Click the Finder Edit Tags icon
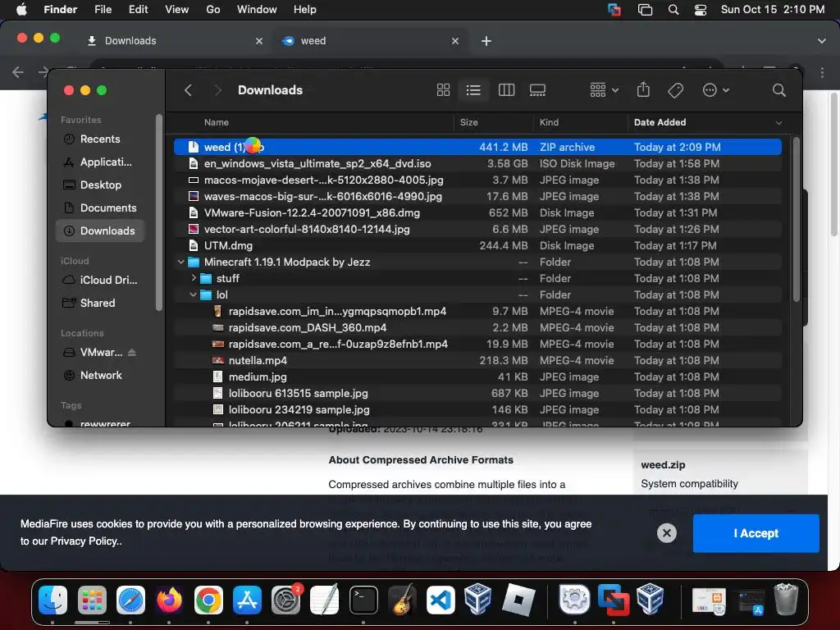The height and width of the screenshot is (630, 840). click(676, 90)
